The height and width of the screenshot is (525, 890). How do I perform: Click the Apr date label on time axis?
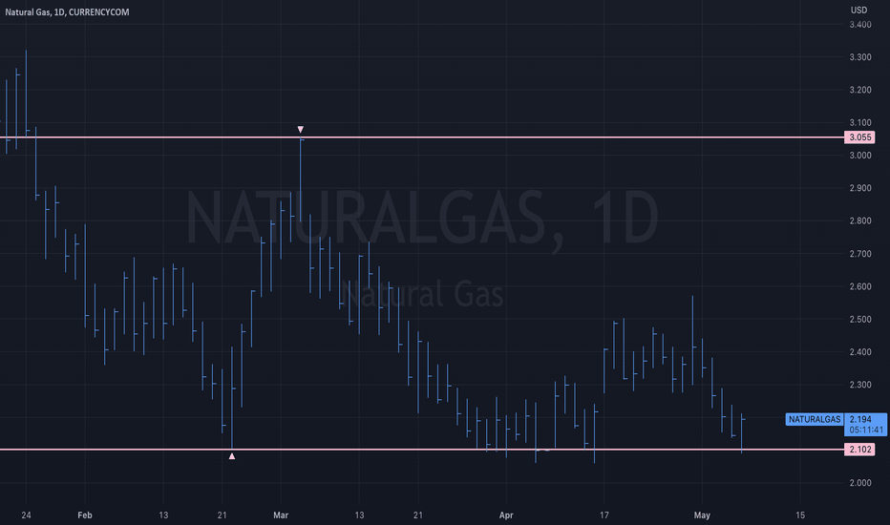[x=506, y=515]
